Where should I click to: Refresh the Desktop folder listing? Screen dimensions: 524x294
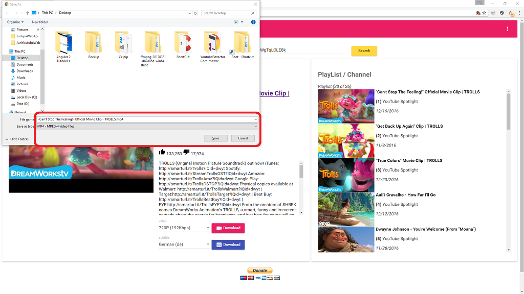coord(195,13)
